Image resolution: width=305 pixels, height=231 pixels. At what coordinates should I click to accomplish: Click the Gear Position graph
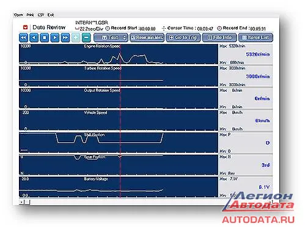point(119,165)
